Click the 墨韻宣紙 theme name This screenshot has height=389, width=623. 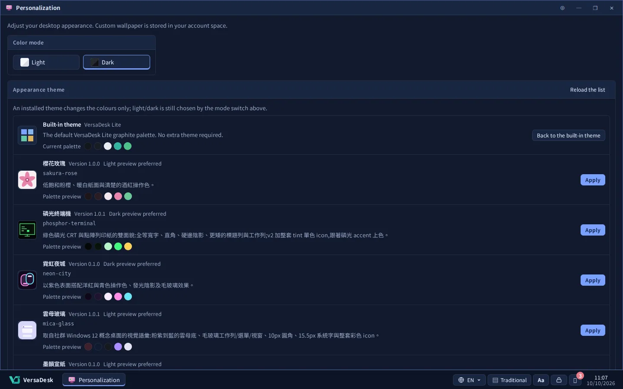coord(54,364)
